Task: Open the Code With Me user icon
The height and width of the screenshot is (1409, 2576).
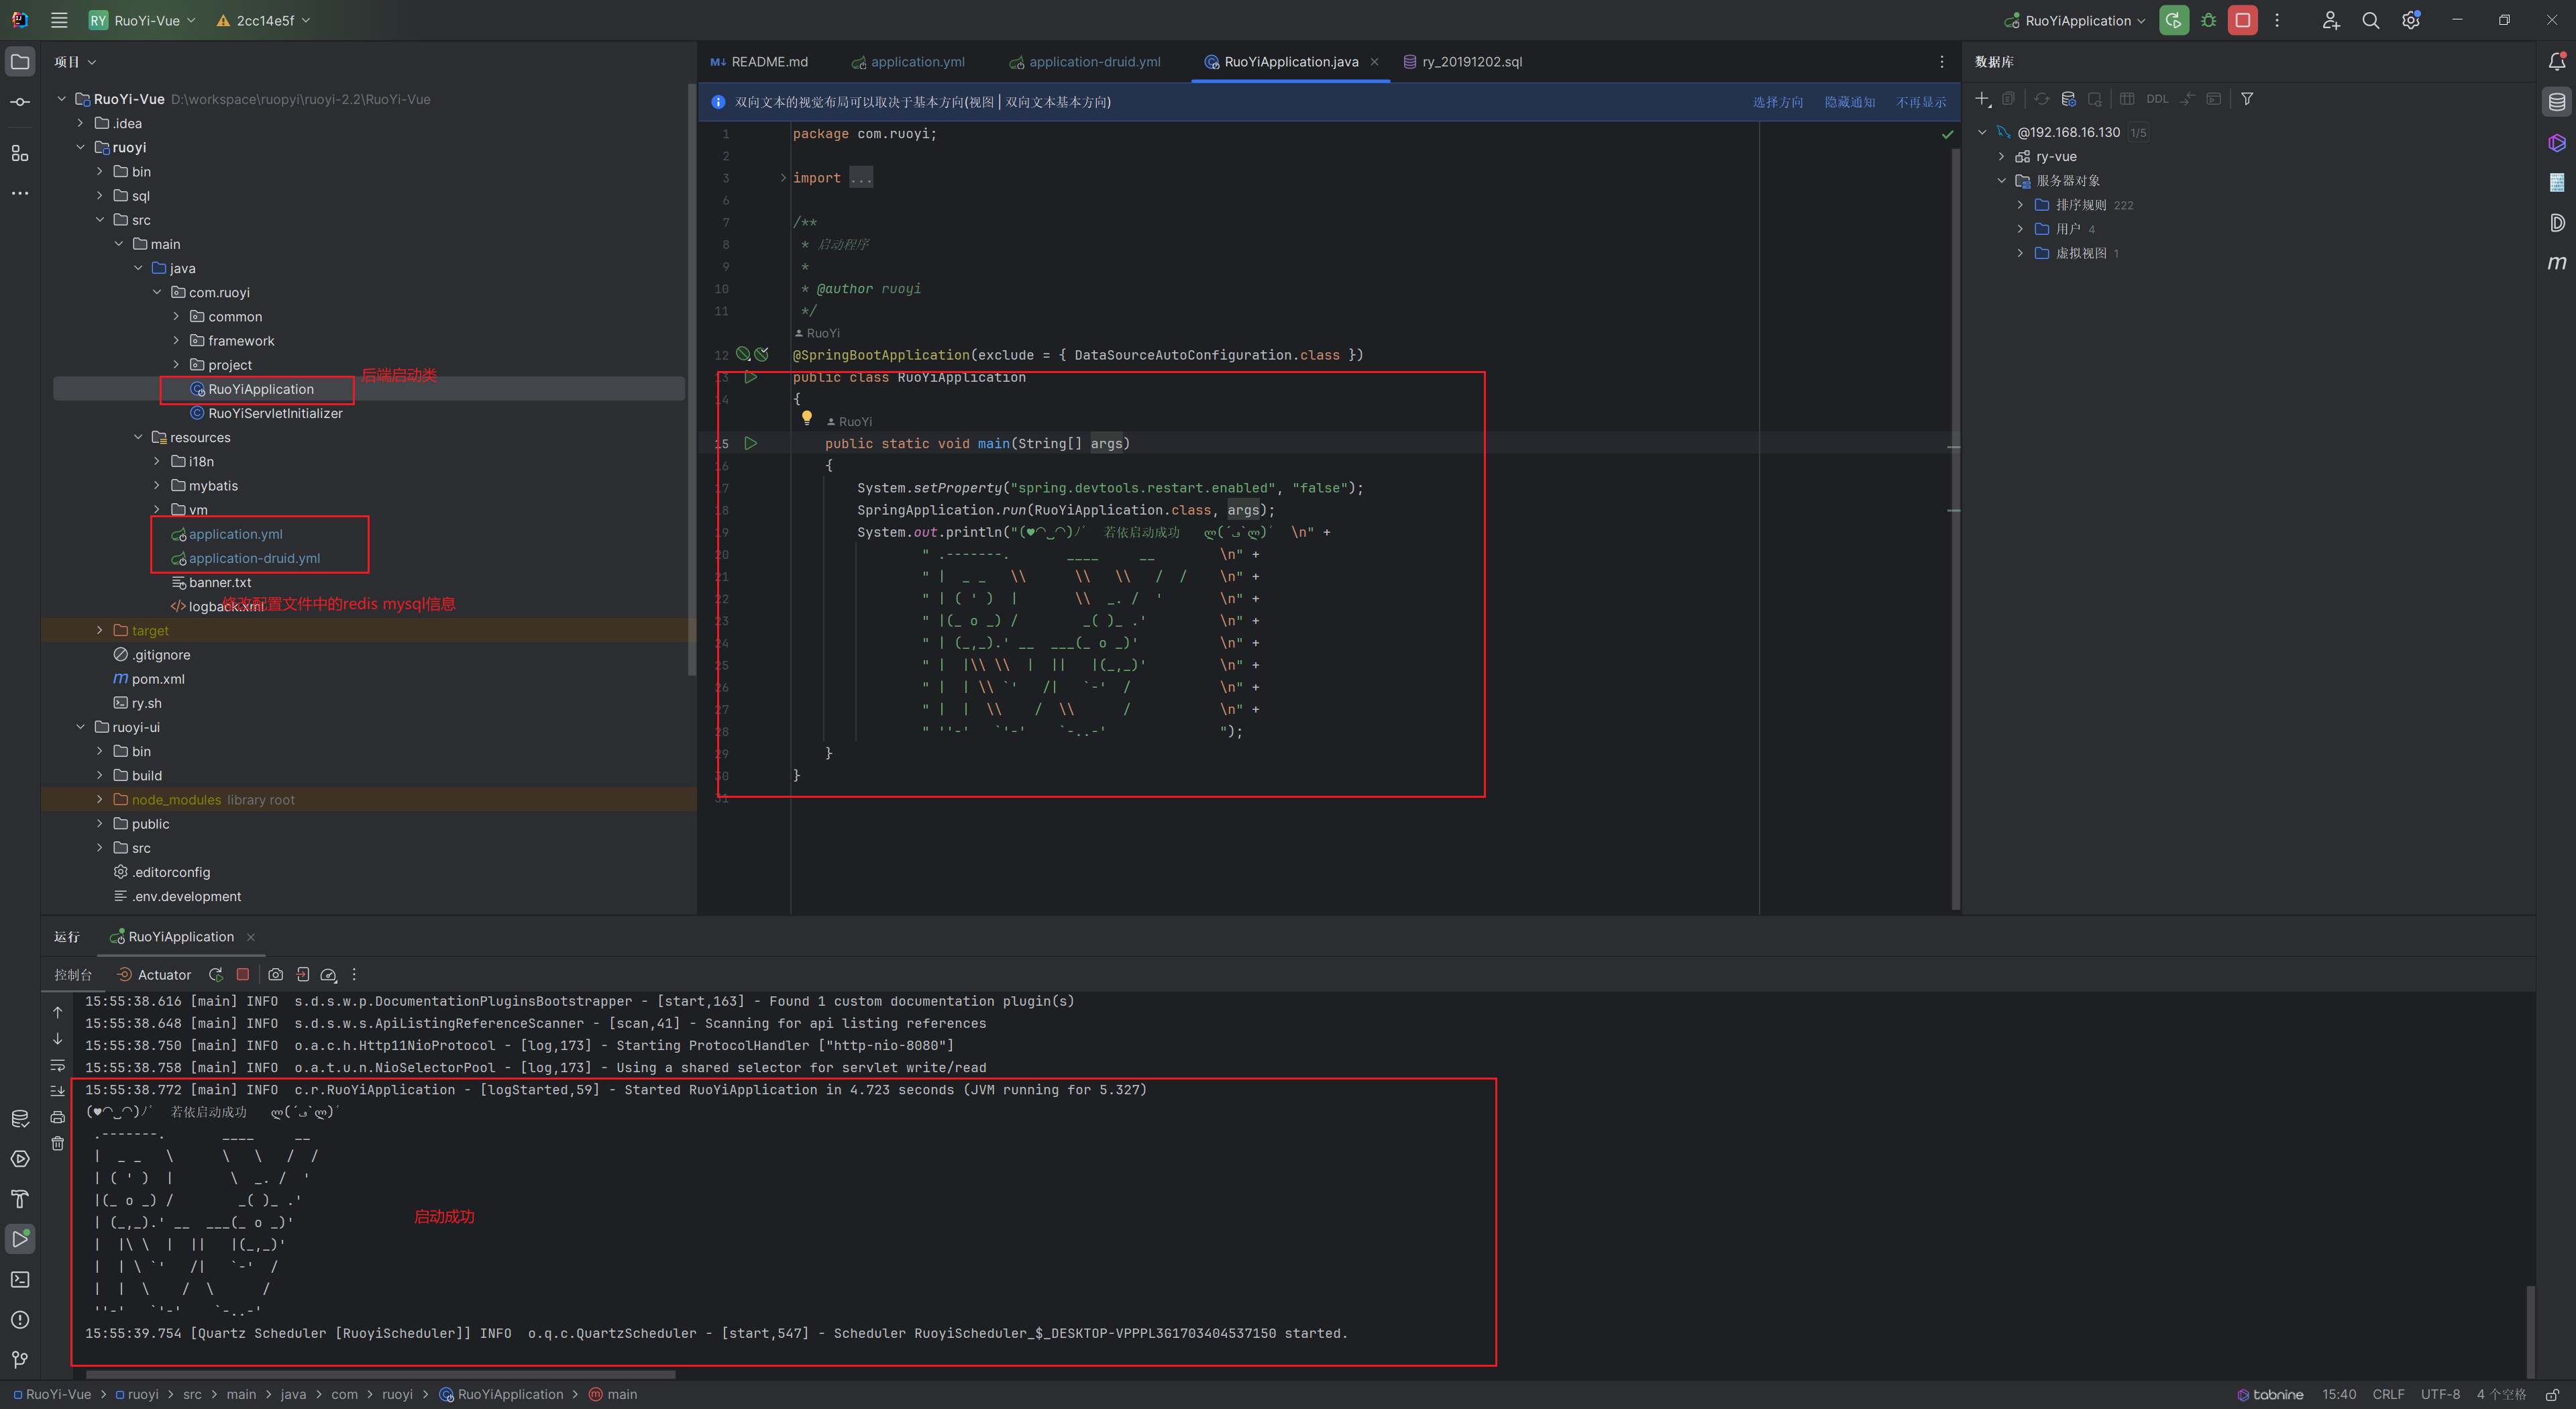Action: coord(2331,20)
